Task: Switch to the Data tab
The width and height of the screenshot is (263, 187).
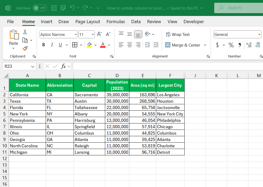Action: 136,22
